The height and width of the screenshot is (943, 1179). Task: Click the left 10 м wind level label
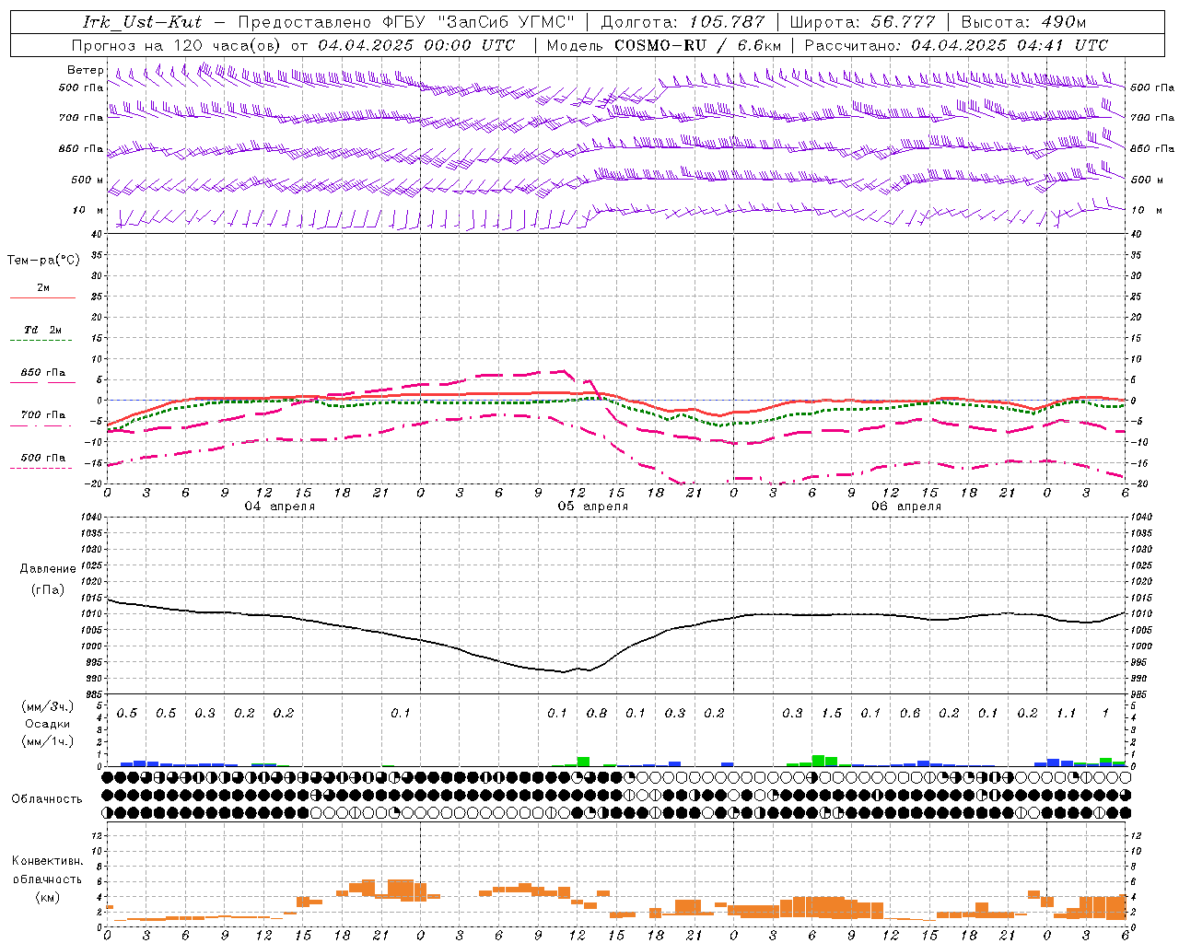tap(88, 211)
